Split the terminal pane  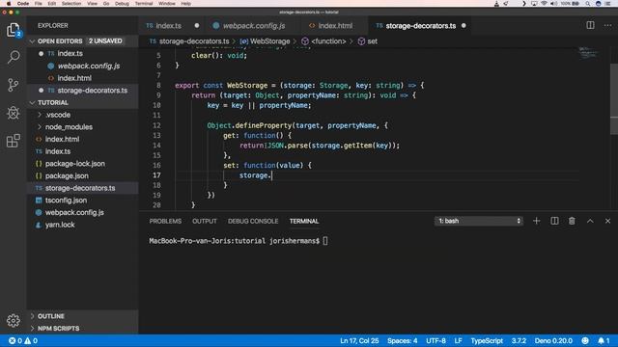pyautogui.click(x=554, y=221)
